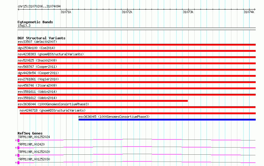The height and width of the screenshot is (166, 264).
Task: Click the 15q13.3 band label
Action: (24, 26)
